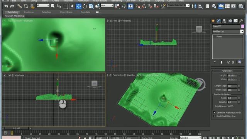Click the Length value field

(x=232, y=76)
